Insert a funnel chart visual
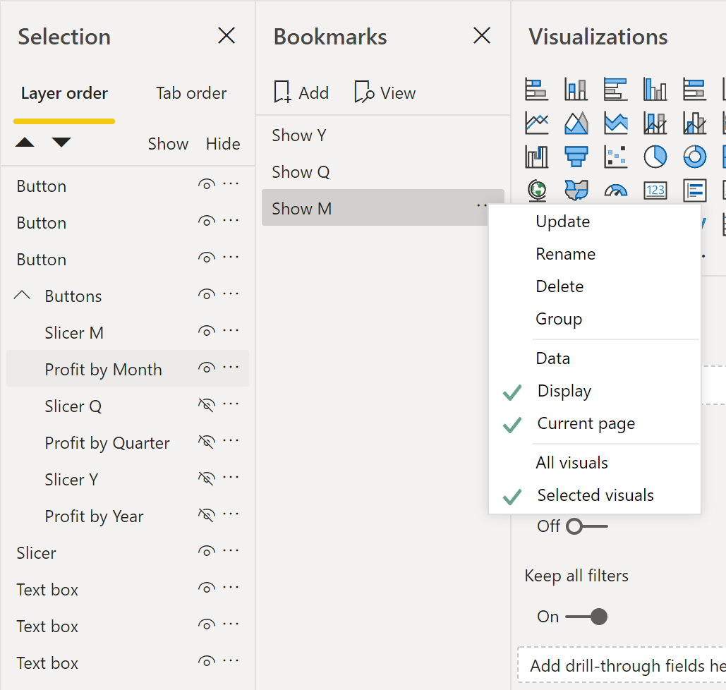Image resolution: width=726 pixels, height=690 pixels. click(x=576, y=157)
